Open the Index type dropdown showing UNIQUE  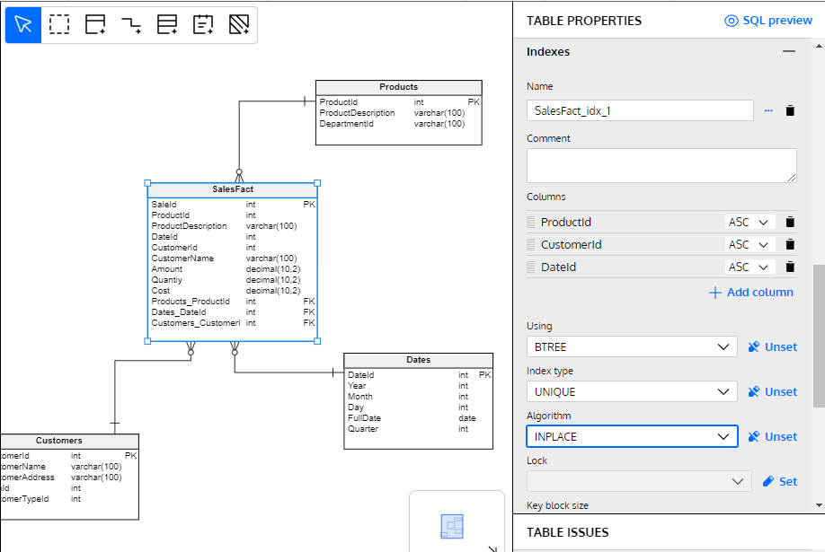pyautogui.click(x=632, y=391)
